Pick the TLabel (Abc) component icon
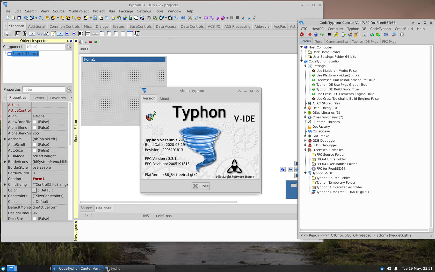Image resolution: width=435 pixels, height=272 pixels. point(39,33)
